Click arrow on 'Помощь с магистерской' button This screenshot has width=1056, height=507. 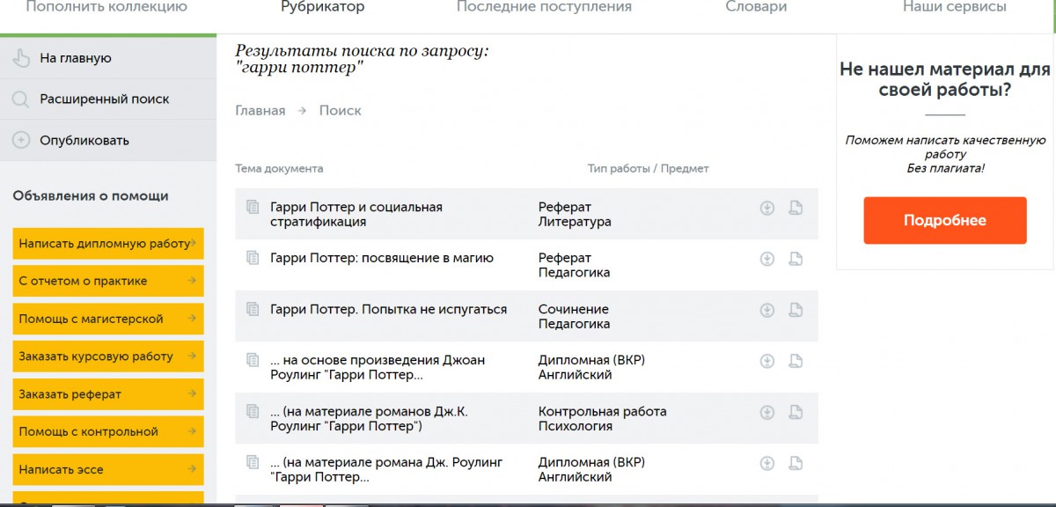tap(192, 319)
